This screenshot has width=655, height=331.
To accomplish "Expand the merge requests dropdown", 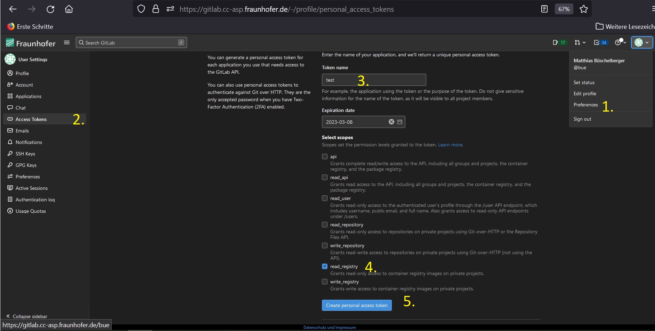I will tap(580, 42).
